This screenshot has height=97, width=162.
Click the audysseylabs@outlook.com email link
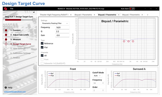tap(15, 92)
